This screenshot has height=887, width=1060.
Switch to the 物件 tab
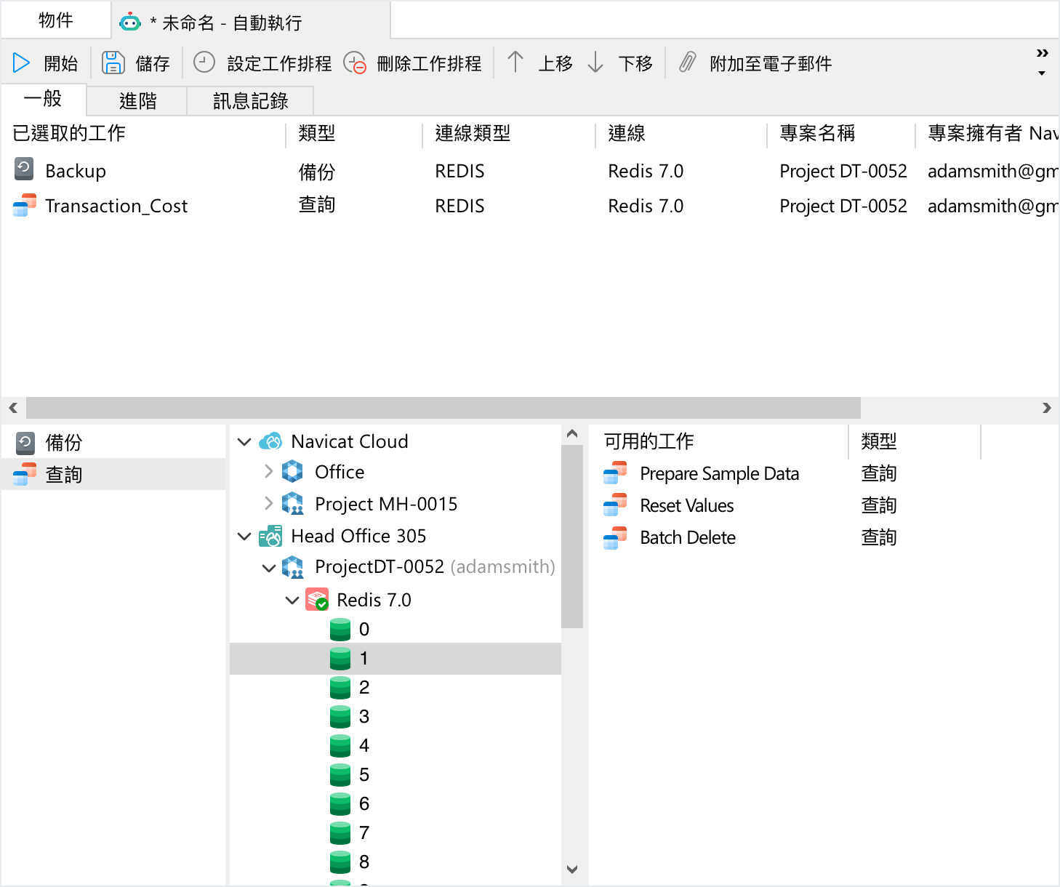[56, 20]
